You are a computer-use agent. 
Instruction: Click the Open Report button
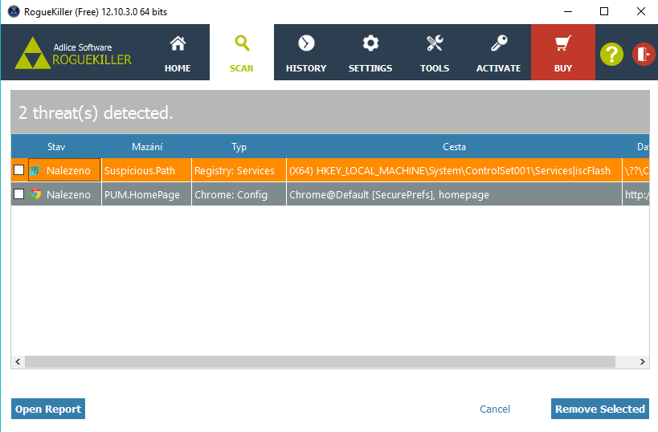click(48, 409)
